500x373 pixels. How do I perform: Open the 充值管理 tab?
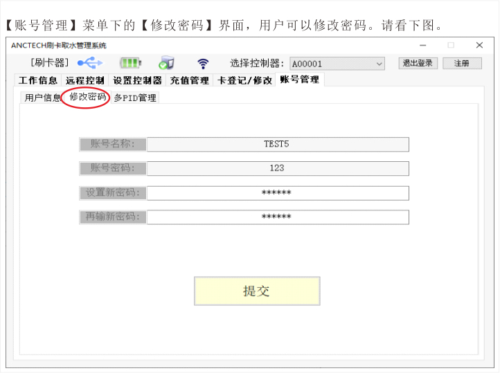pos(190,80)
